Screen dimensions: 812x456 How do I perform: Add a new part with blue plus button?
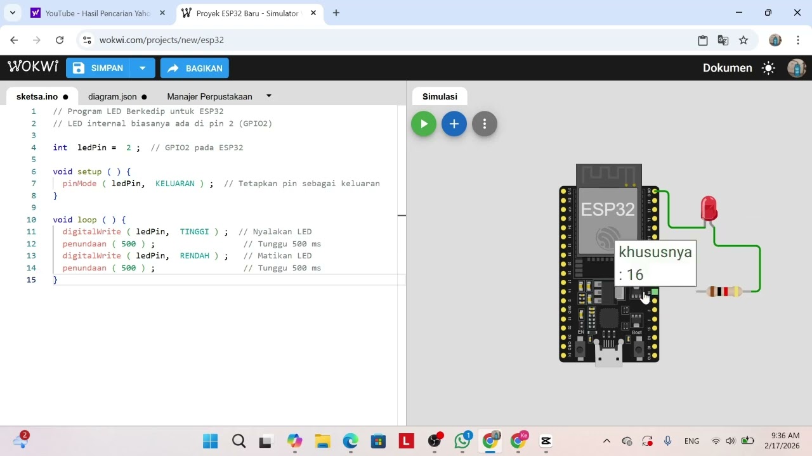454,124
